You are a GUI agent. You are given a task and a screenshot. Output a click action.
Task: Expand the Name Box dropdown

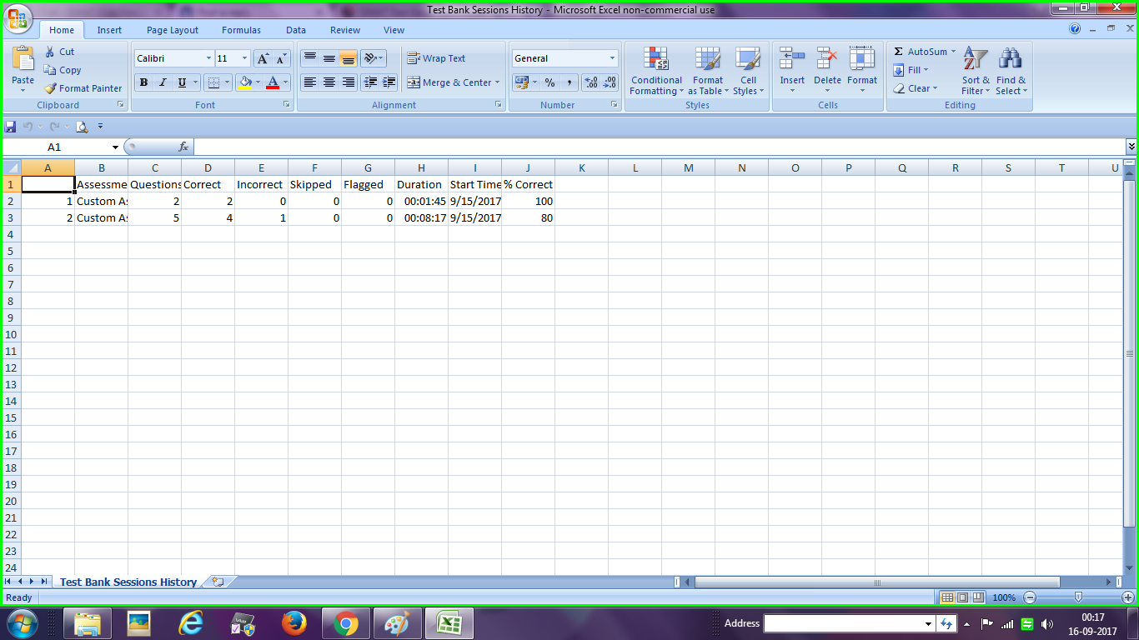[115, 147]
